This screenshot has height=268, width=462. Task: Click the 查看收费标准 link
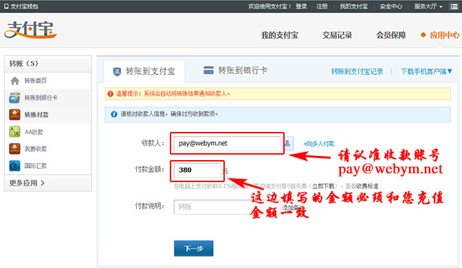point(362,186)
